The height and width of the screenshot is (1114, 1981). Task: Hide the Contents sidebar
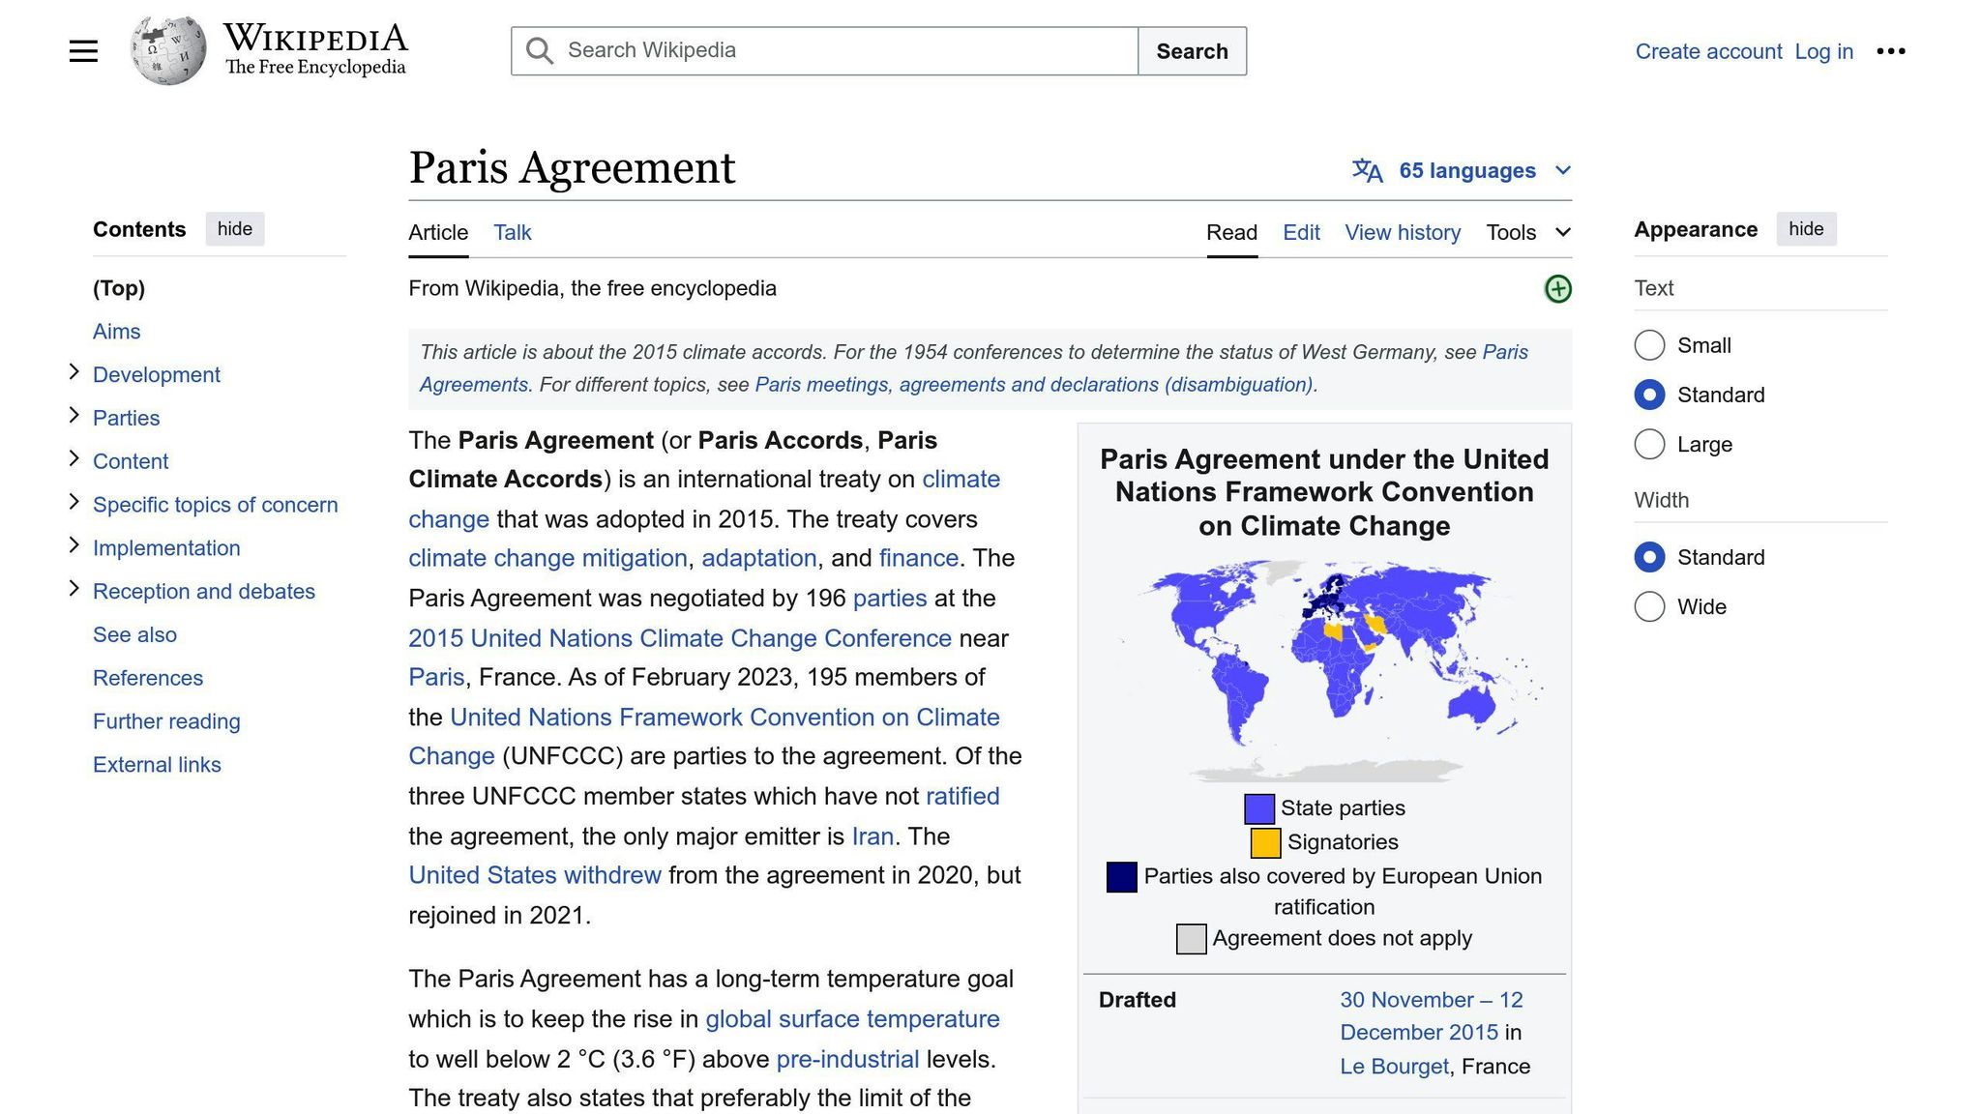[x=235, y=229]
